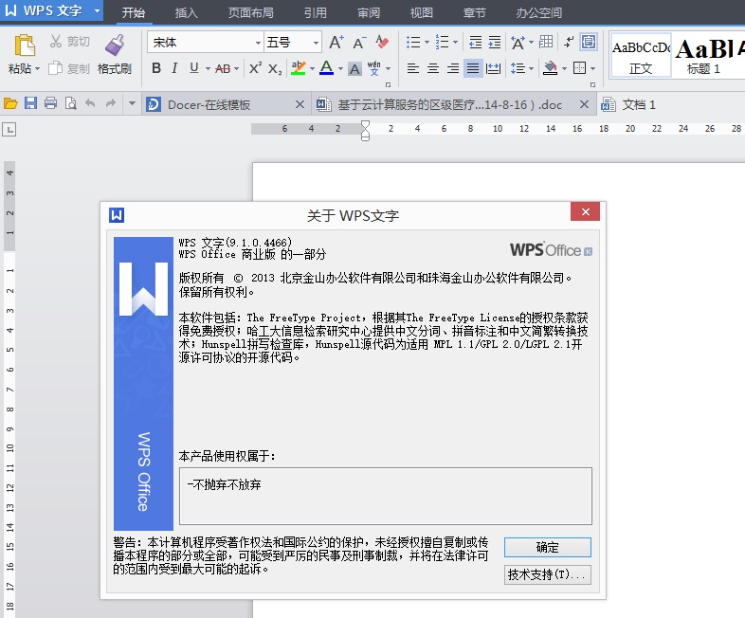
Task: Open the font name dropdown (宋体)
Action: (258, 43)
